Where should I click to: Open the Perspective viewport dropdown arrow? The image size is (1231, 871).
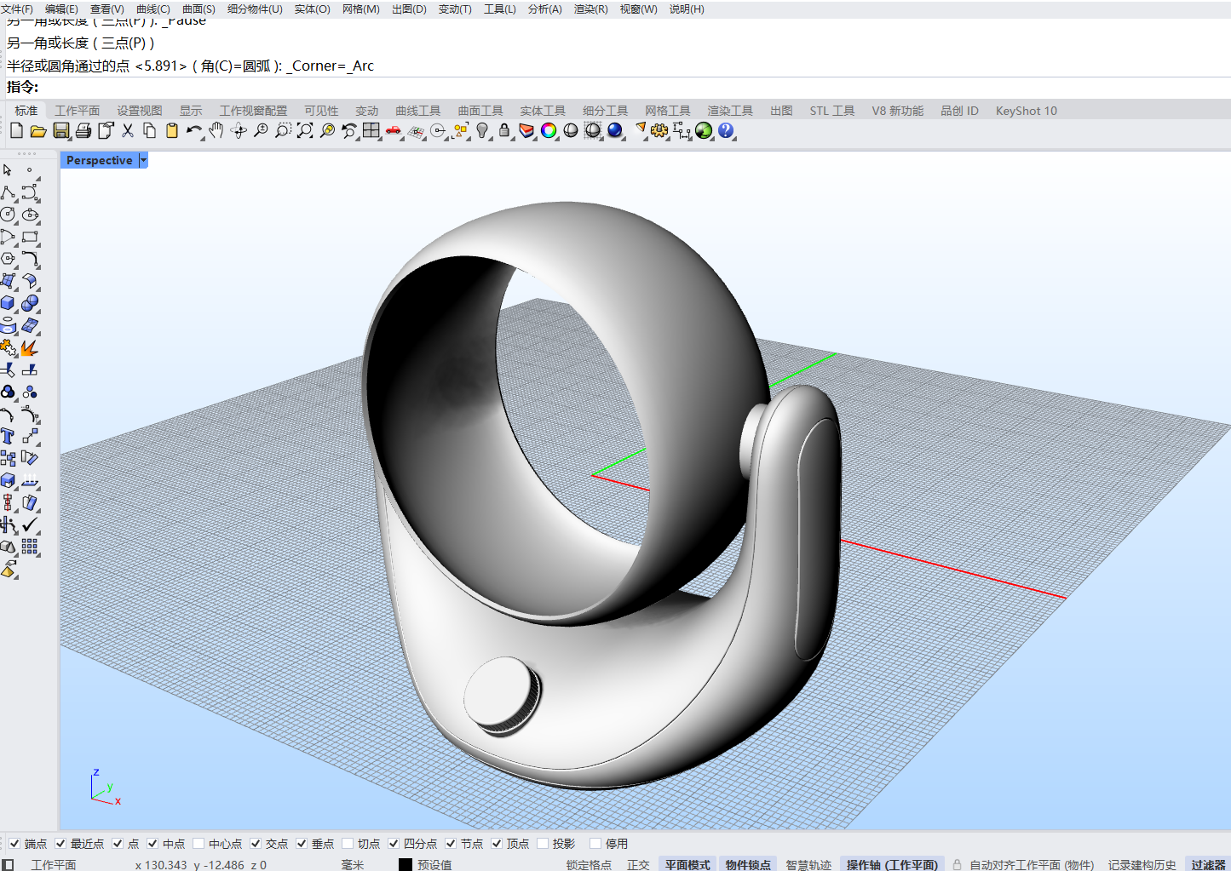point(143,160)
